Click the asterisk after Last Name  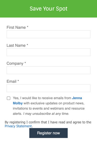pos(27,45)
